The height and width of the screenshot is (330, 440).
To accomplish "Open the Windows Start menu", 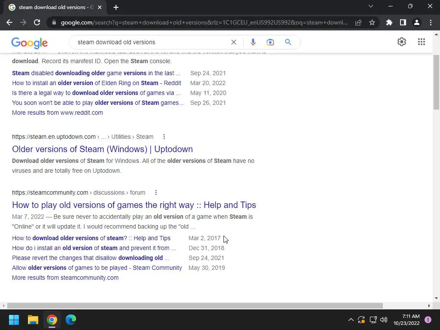I will click(x=14, y=320).
